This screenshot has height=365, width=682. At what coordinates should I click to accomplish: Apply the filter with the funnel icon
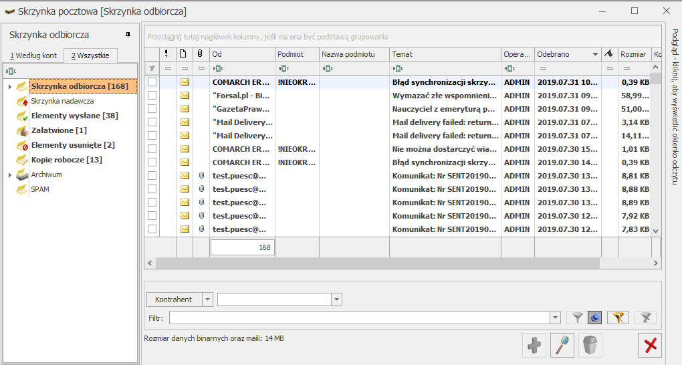[575, 318]
